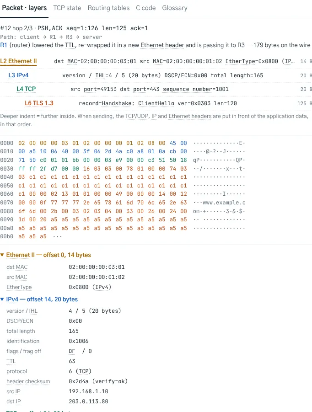312x412 pixels.
Task: Click the flags / frag off field label
Action: [24, 351]
